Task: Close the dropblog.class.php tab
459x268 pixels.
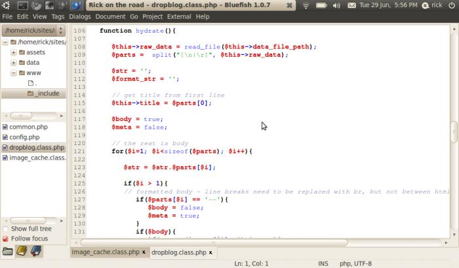Action: [x=210, y=252]
